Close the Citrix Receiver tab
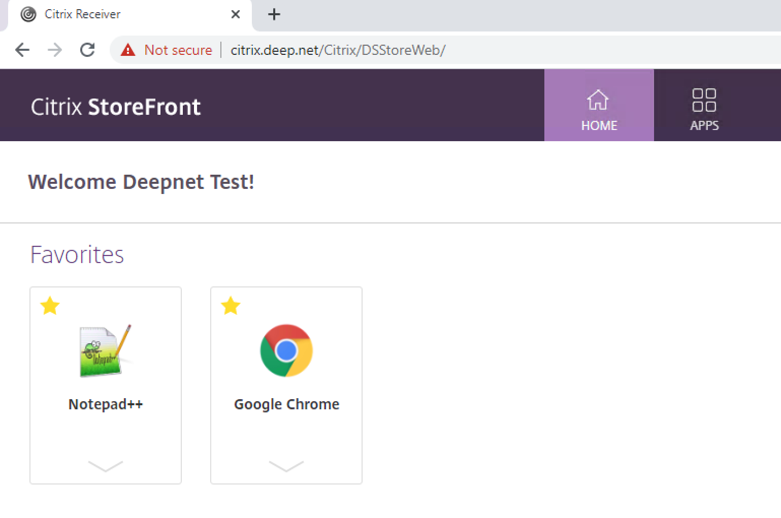Screen dimensions: 781x518 pyautogui.click(x=236, y=14)
